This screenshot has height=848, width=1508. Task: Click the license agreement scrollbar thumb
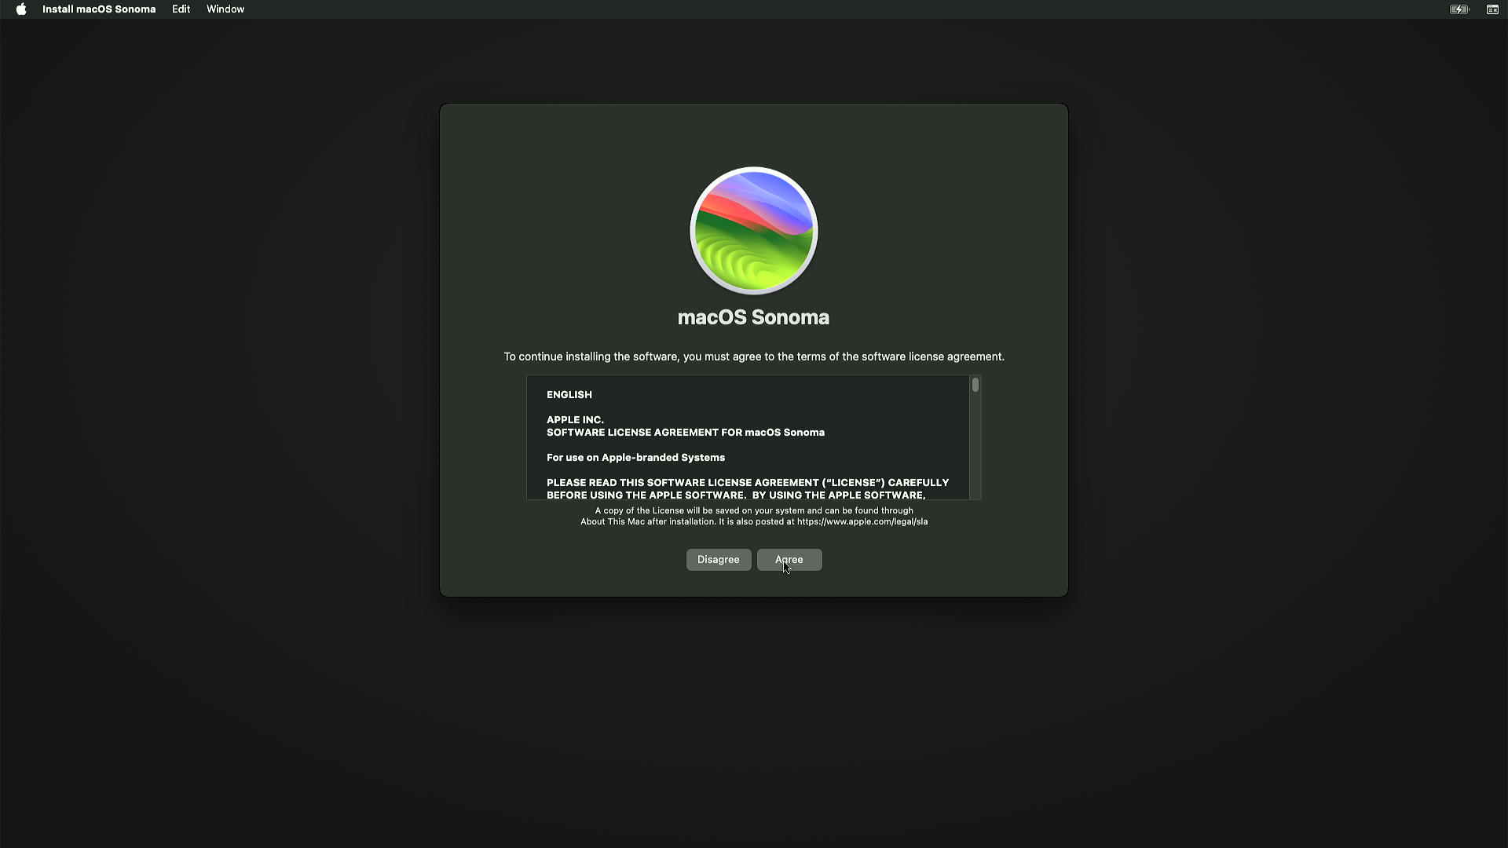click(975, 385)
